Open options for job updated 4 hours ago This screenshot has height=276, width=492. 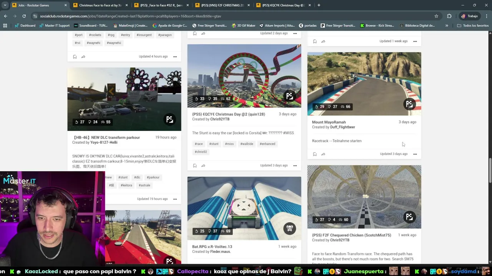(x=175, y=57)
